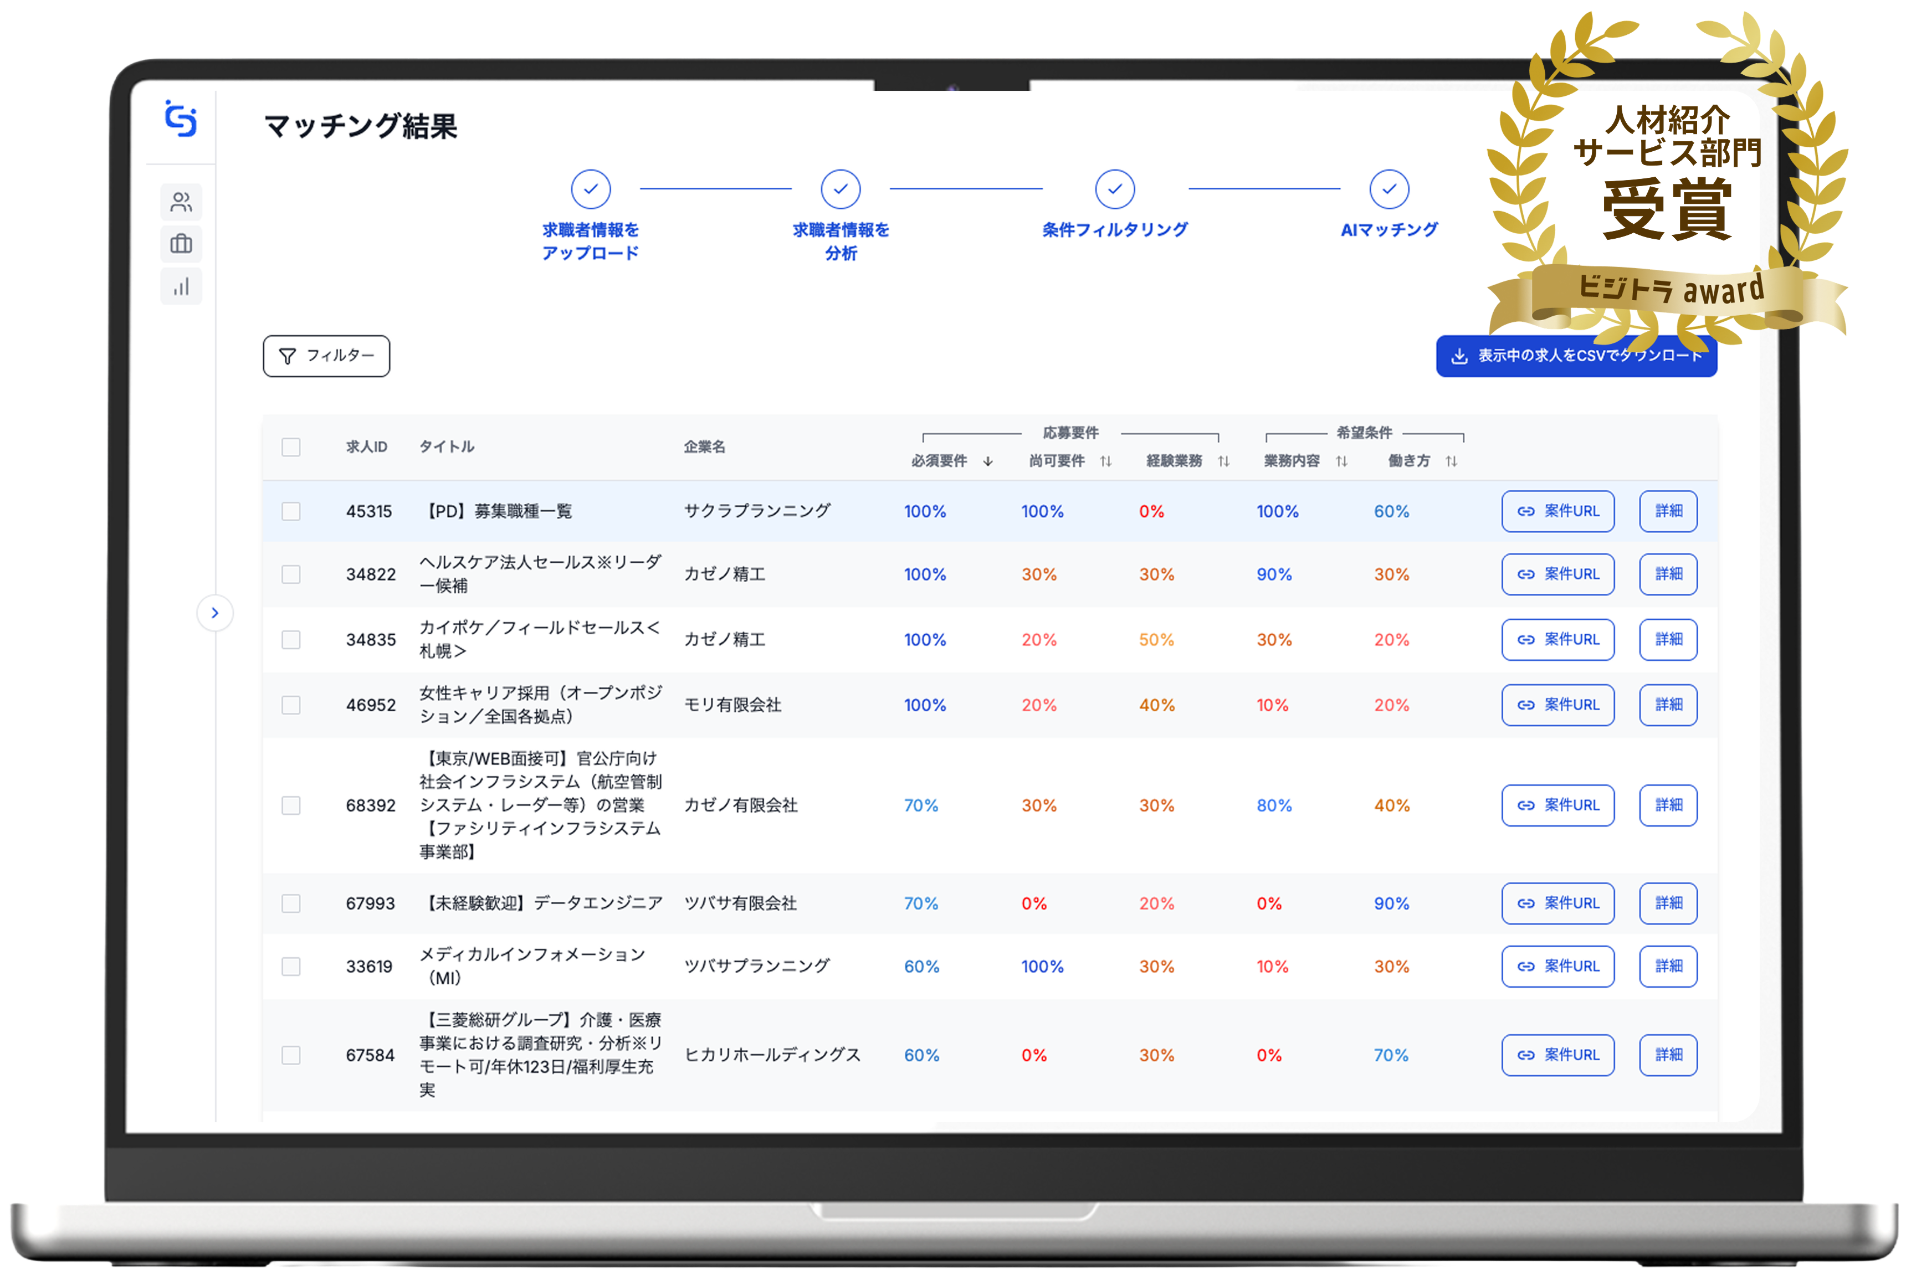Click the app logo in the sidebar
The image size is (1906, 1274).
tap(181, 120)
